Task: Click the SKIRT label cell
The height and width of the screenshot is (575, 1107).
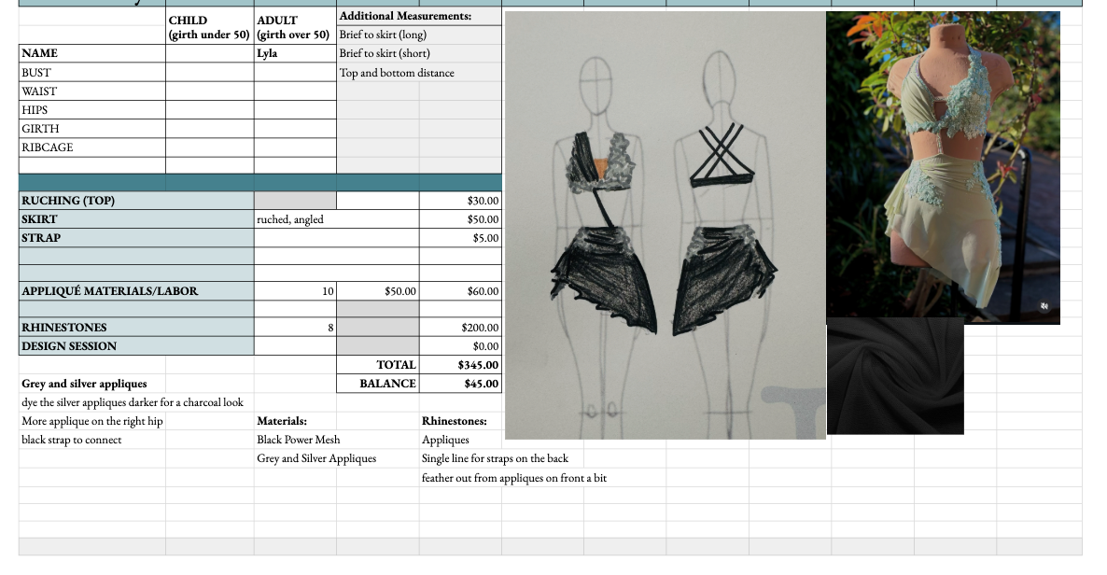Action: point(136,219)
